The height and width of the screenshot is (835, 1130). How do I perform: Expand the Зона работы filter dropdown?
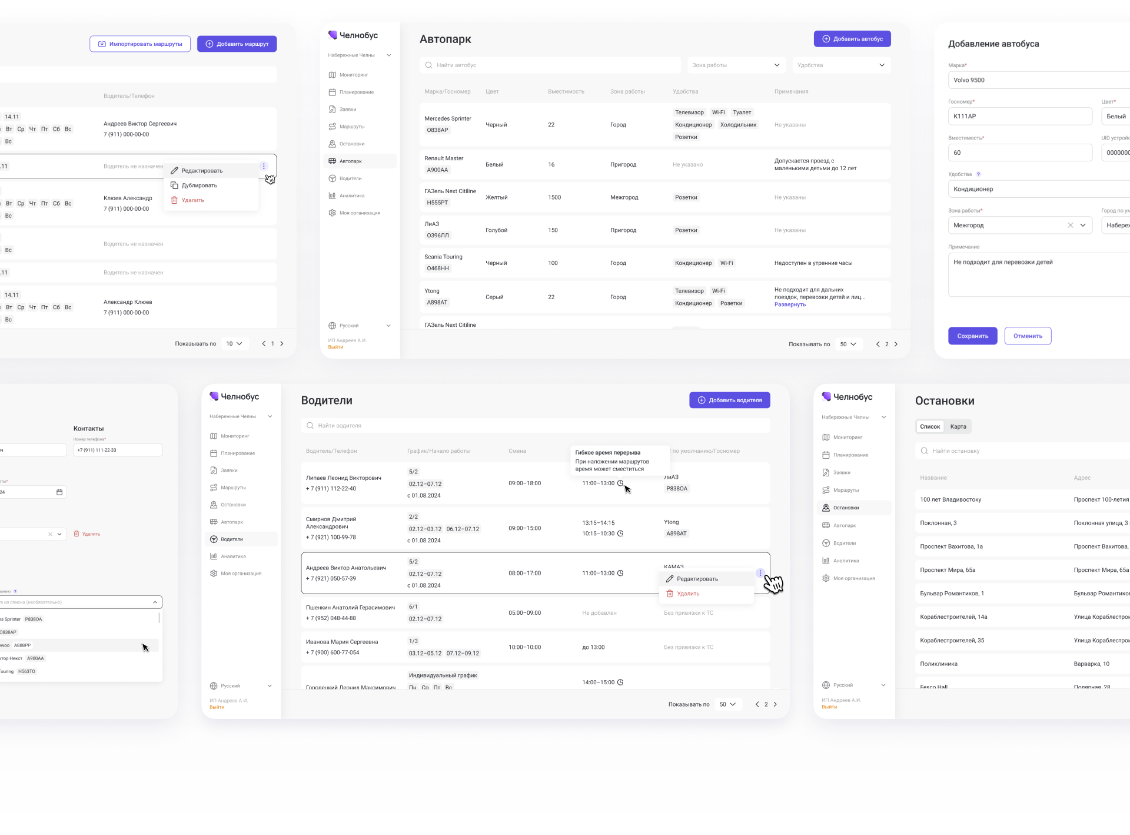coord(736,65)
